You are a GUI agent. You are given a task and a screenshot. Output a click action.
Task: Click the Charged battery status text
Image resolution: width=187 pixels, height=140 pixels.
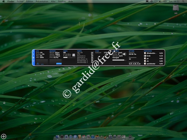pyautogui.click(x=116, y=57)
